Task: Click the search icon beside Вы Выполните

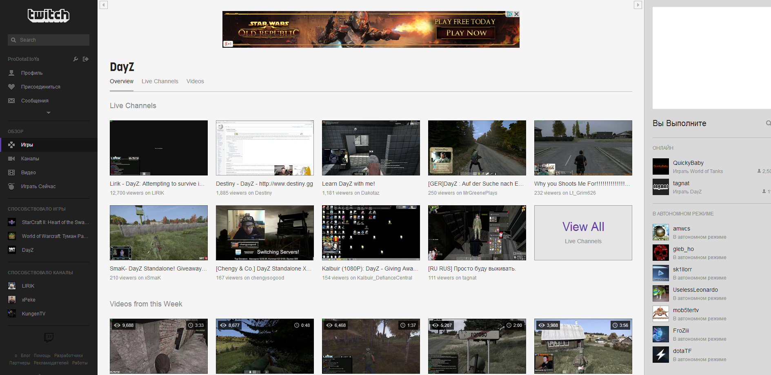Action: pos(768,123)
